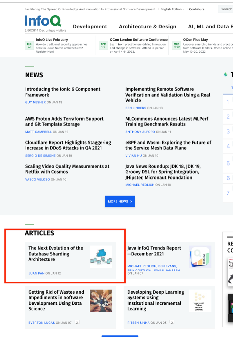
Task: Click the database sharding cloud thumbnail
Action: tap(101, 257)
